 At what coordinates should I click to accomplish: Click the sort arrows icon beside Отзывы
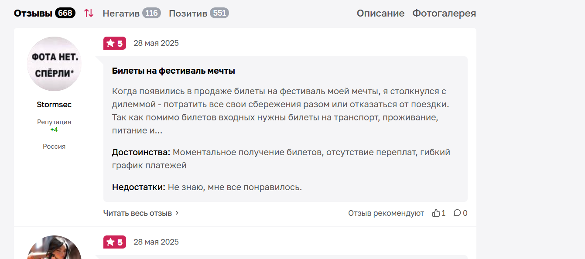[89, 13]
